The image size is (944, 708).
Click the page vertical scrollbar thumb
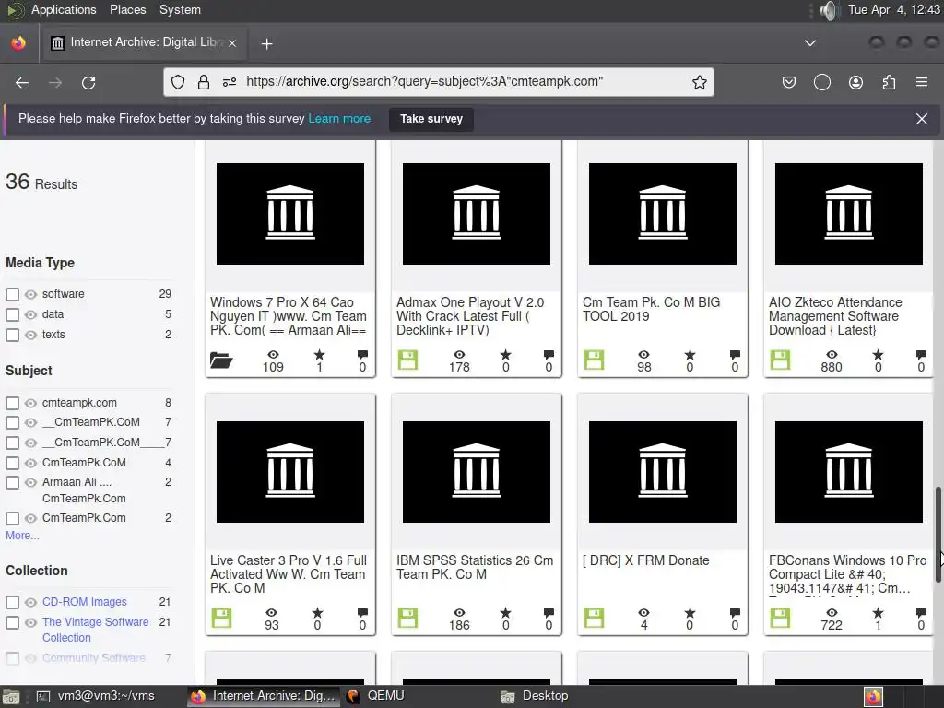pyautogui.click(x=938, y=535)
